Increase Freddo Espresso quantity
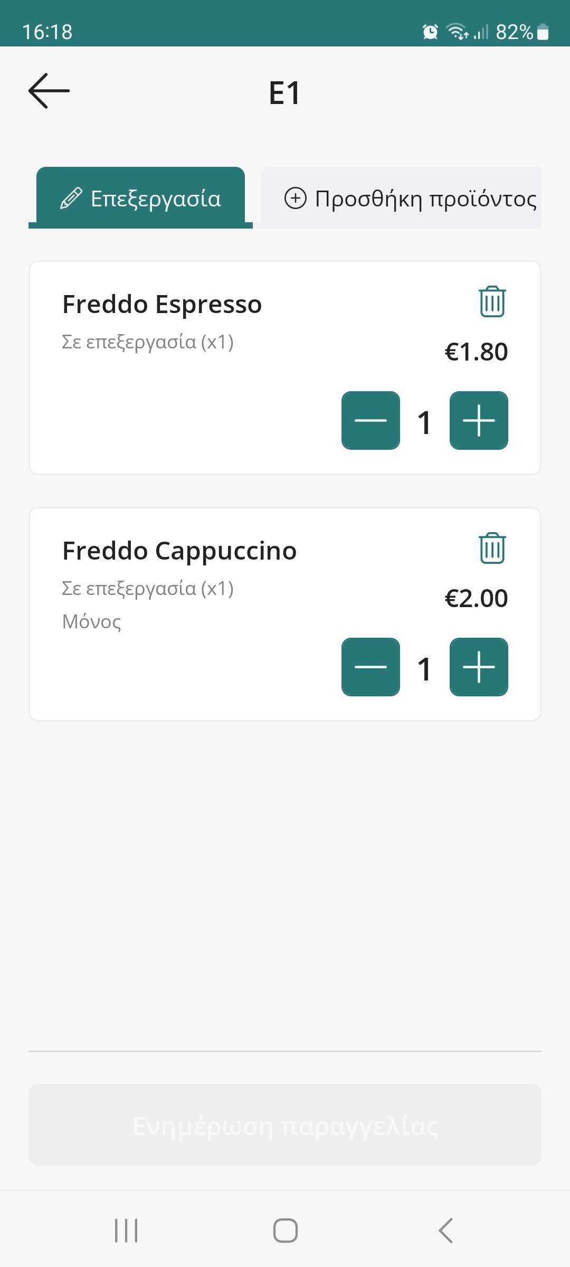Viewport: 570px width, 1267px height. click(479, 421)
